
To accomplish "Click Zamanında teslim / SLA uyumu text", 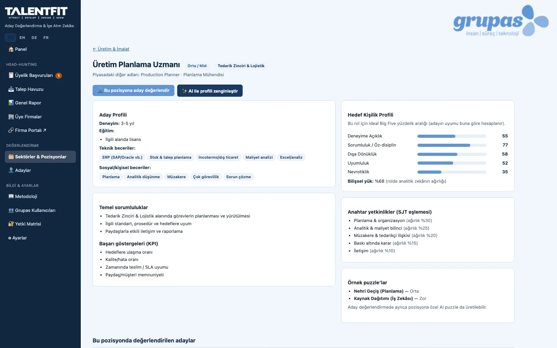I will pyautogui.click(x=137, y=267).
